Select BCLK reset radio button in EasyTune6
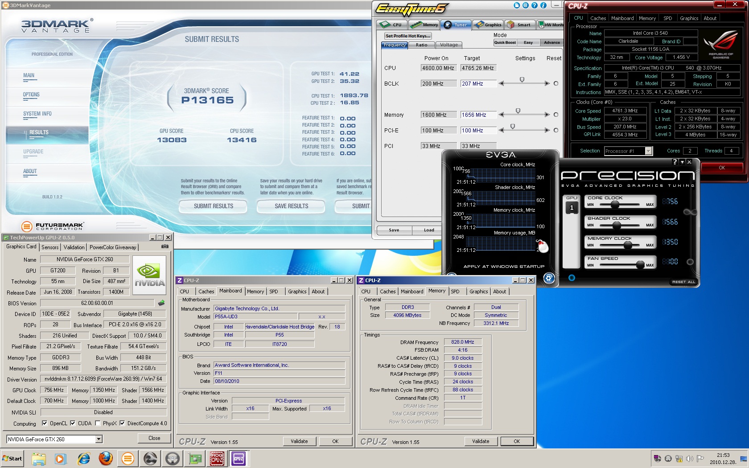749x468 pixels. tap(556, 83)
